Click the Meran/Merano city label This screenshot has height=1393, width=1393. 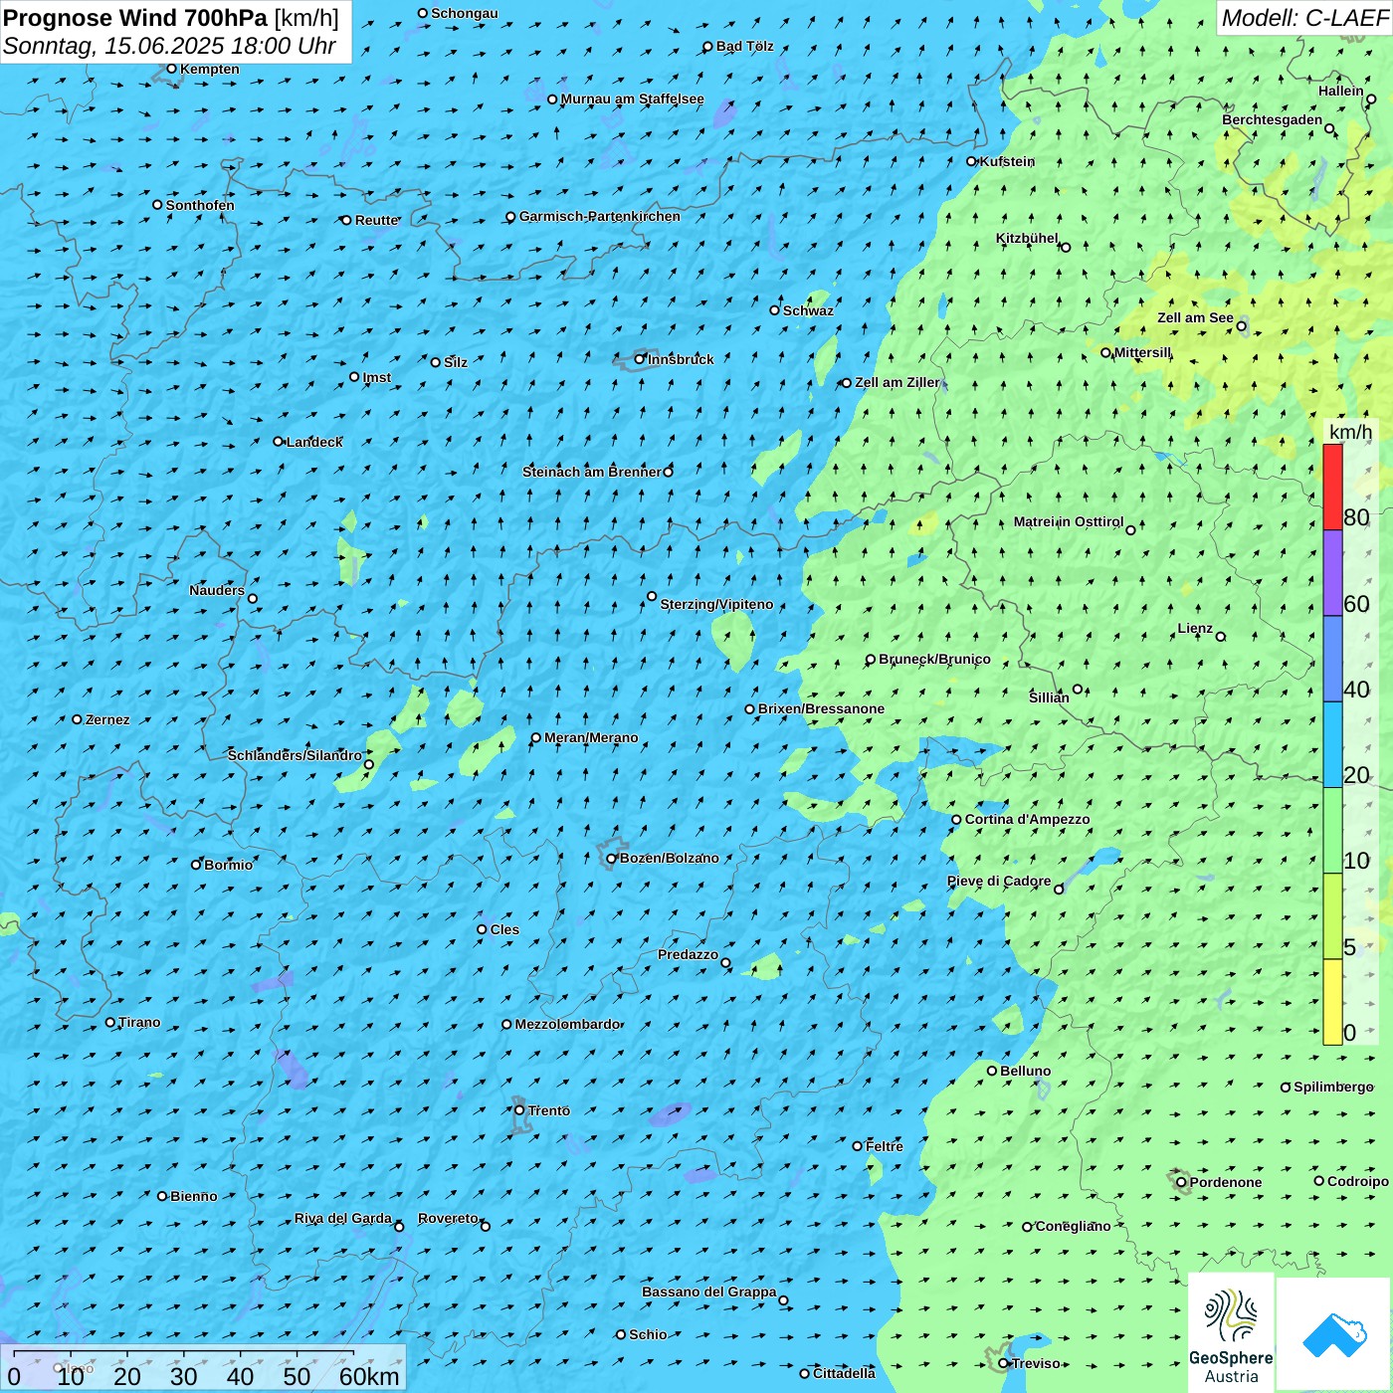point(591,738)
